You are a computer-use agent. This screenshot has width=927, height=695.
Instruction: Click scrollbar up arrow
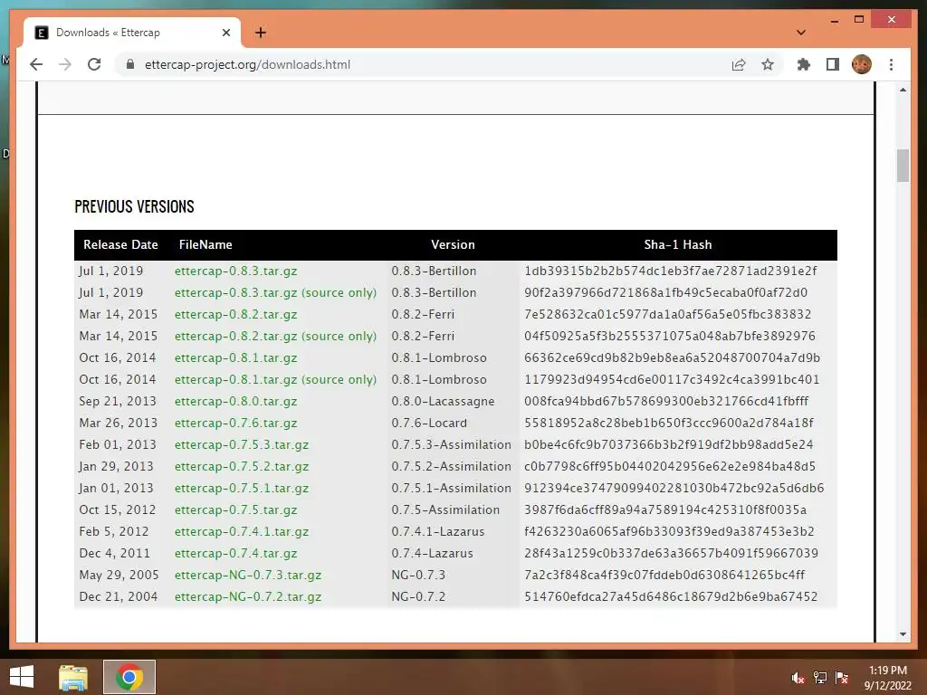[903, 90]
